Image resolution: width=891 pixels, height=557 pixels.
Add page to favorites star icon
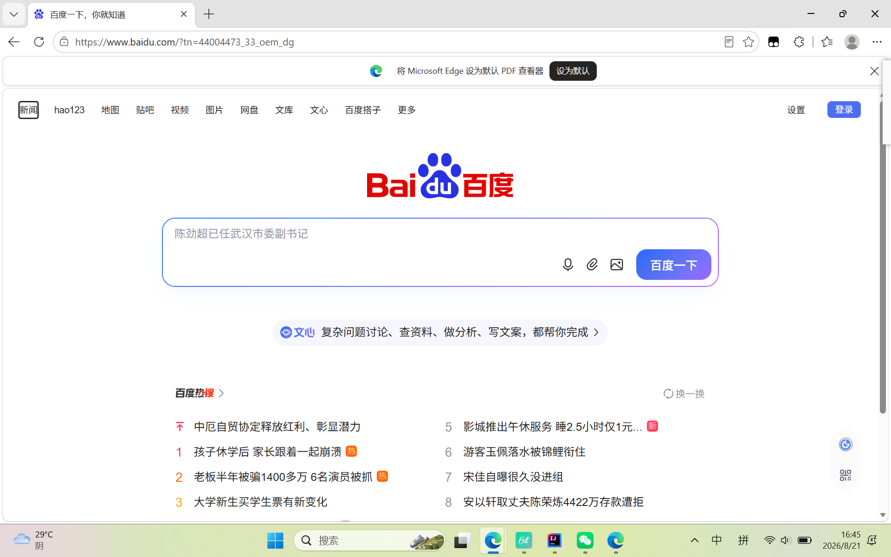click(749, 42)
